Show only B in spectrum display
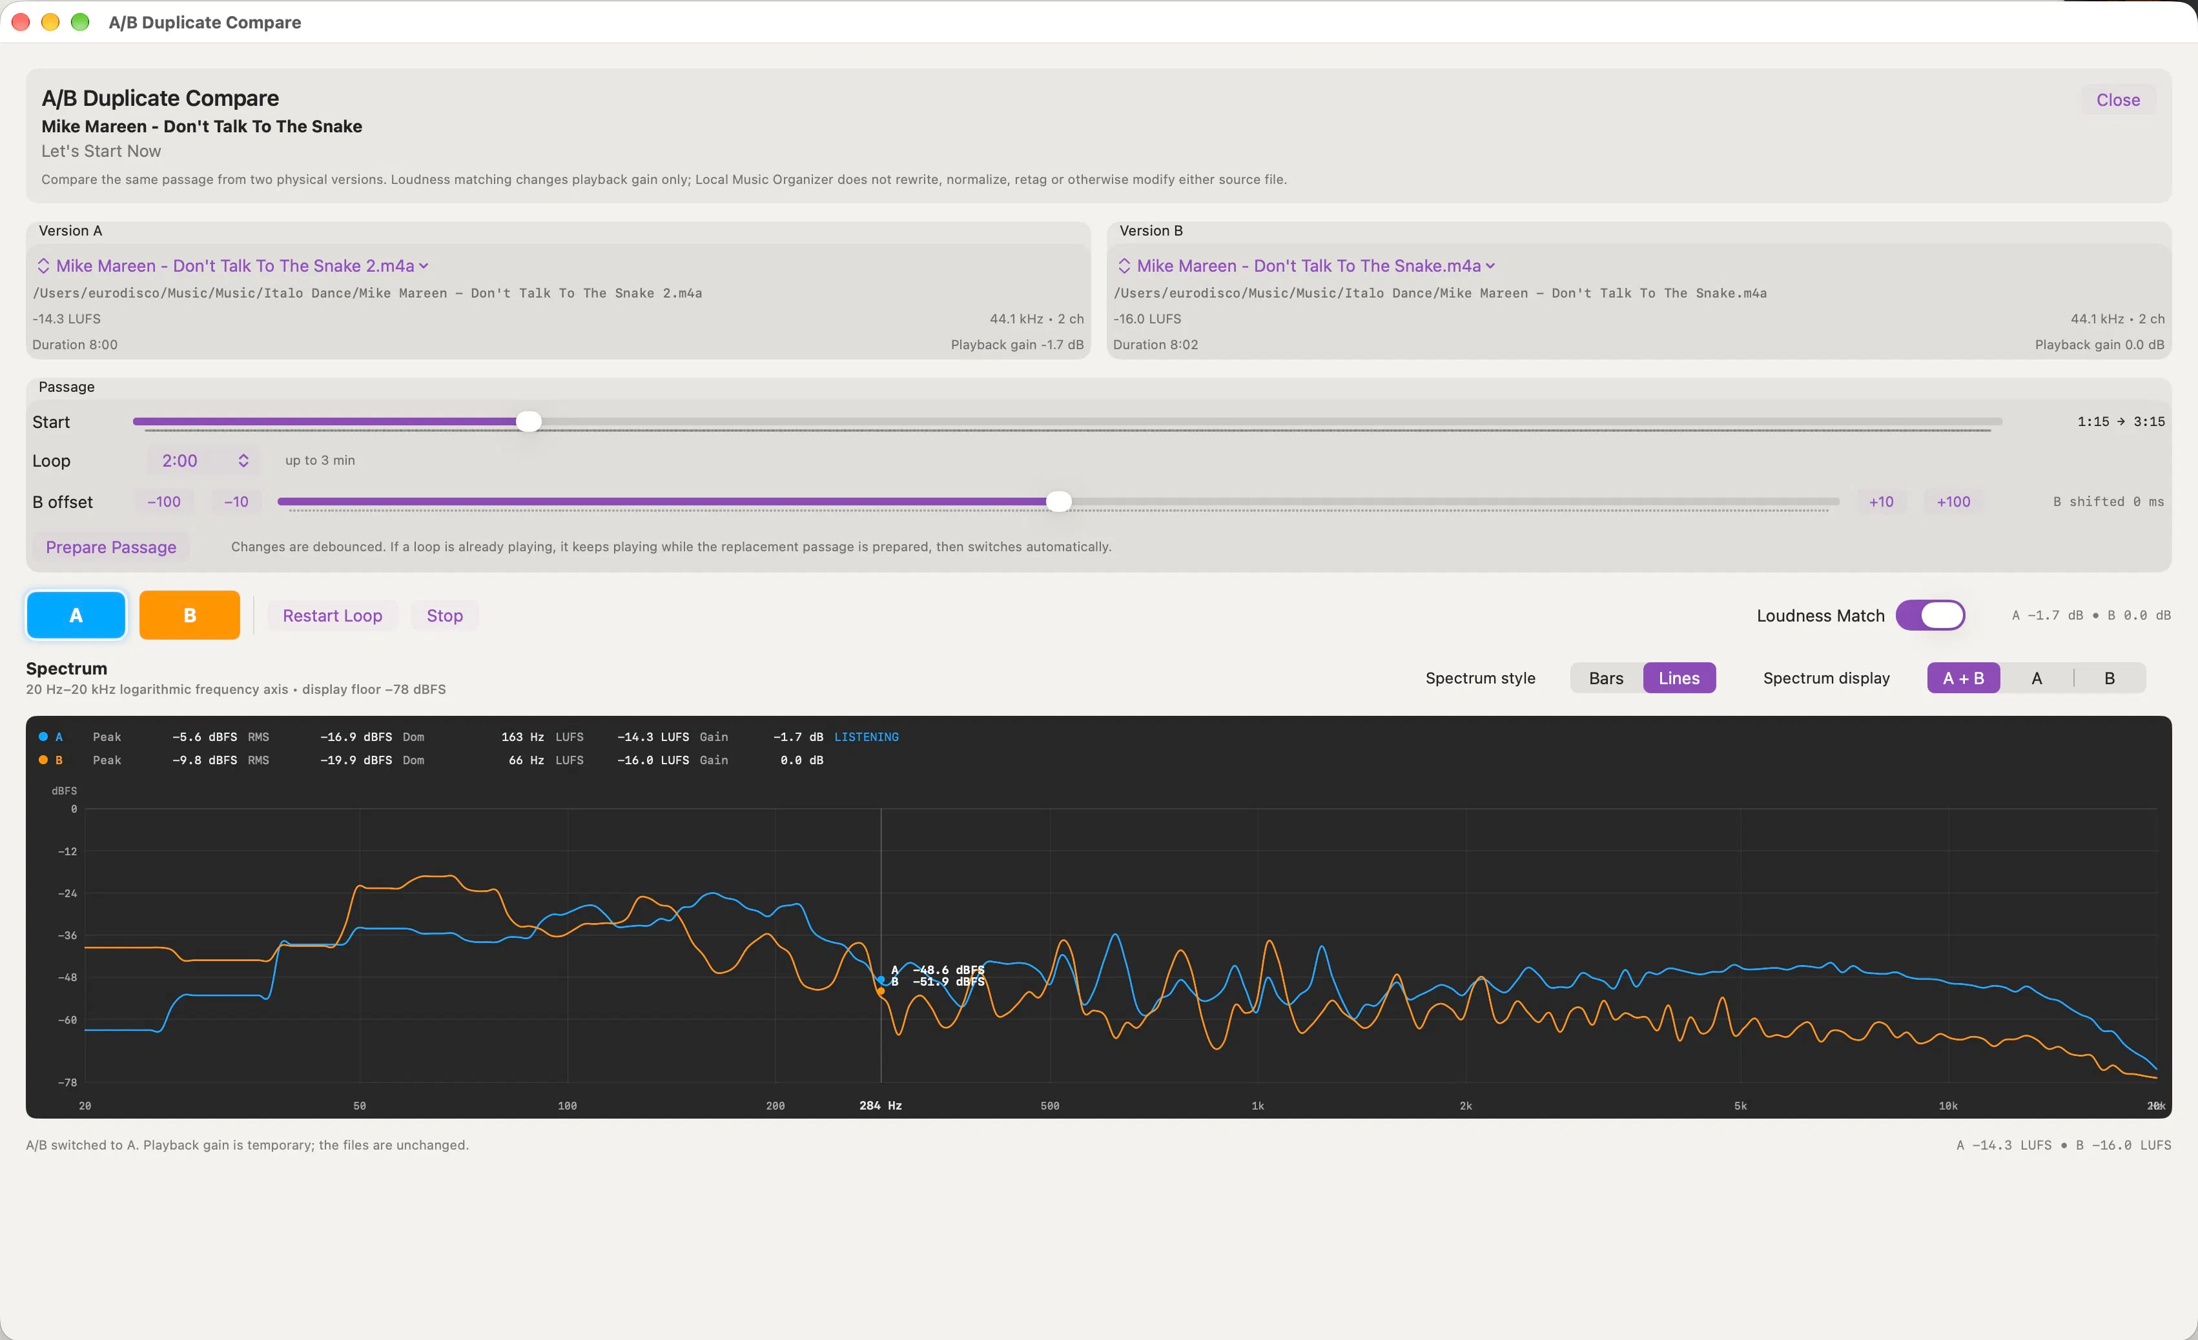Screen dimensions: 2198x1340 click(2110, 678)
